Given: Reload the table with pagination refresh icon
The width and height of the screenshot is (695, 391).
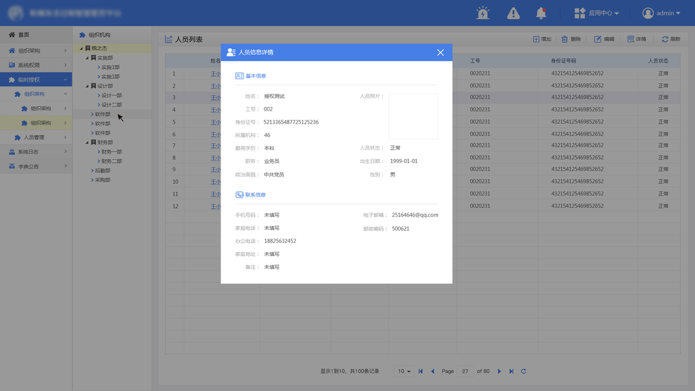Looking at the screenshot, I should tap(523, 371).
